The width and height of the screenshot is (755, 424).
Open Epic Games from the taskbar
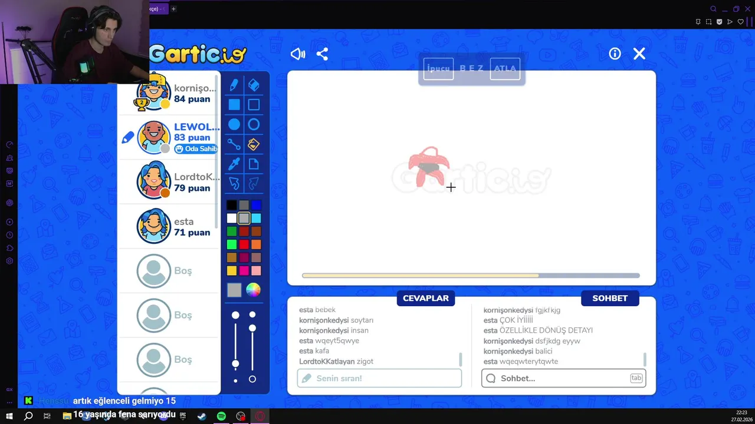click(x=183, y=416)
